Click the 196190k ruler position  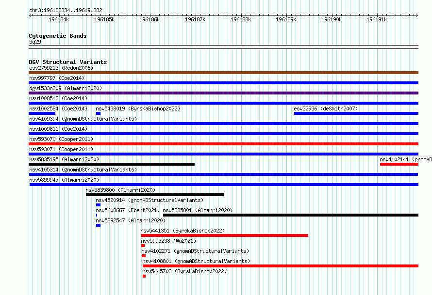click(332, 19)
